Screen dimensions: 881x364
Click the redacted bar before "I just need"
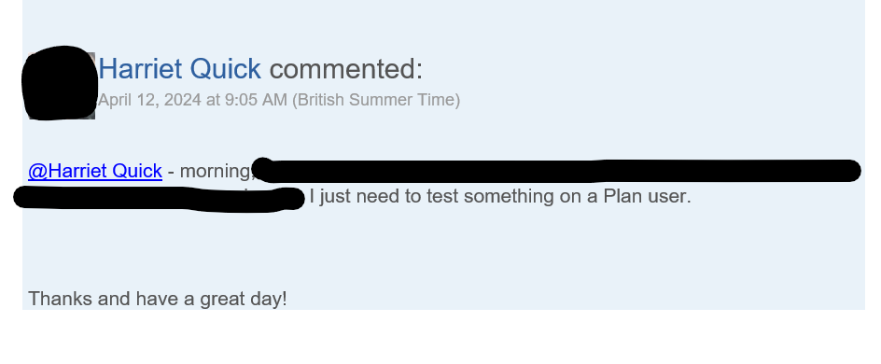pos(159,198)
